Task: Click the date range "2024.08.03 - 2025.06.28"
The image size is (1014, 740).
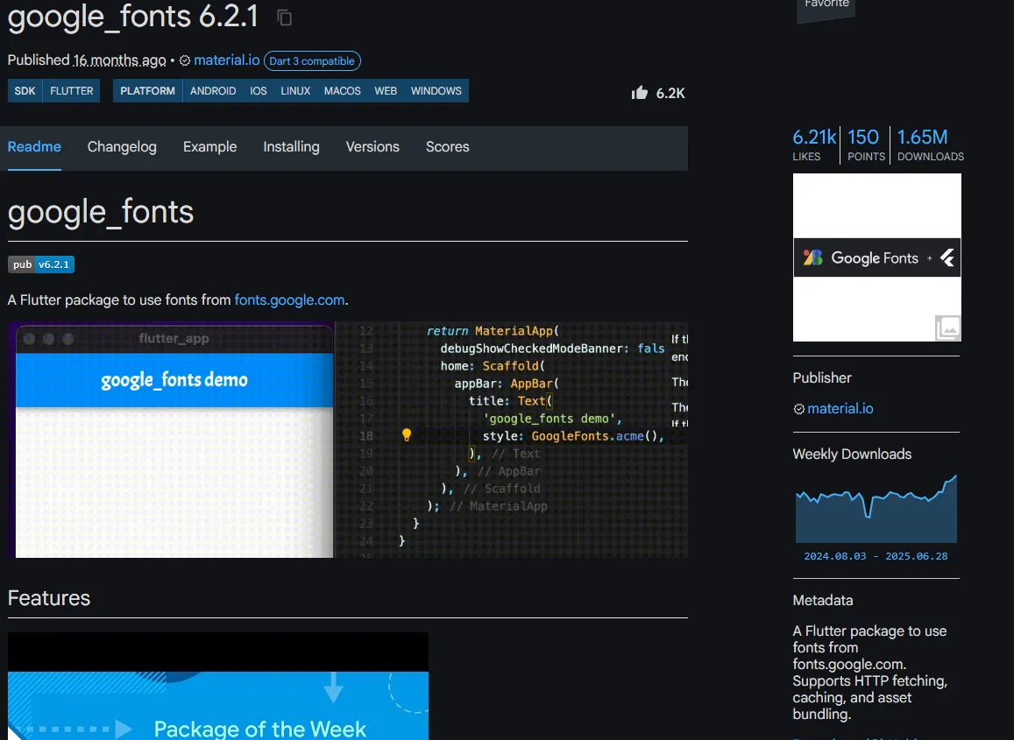Action: click(x=876, y=556)
